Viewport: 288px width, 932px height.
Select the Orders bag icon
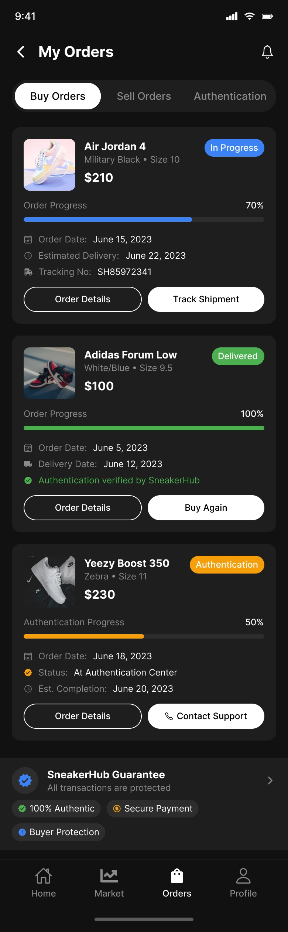coord(177,876)
